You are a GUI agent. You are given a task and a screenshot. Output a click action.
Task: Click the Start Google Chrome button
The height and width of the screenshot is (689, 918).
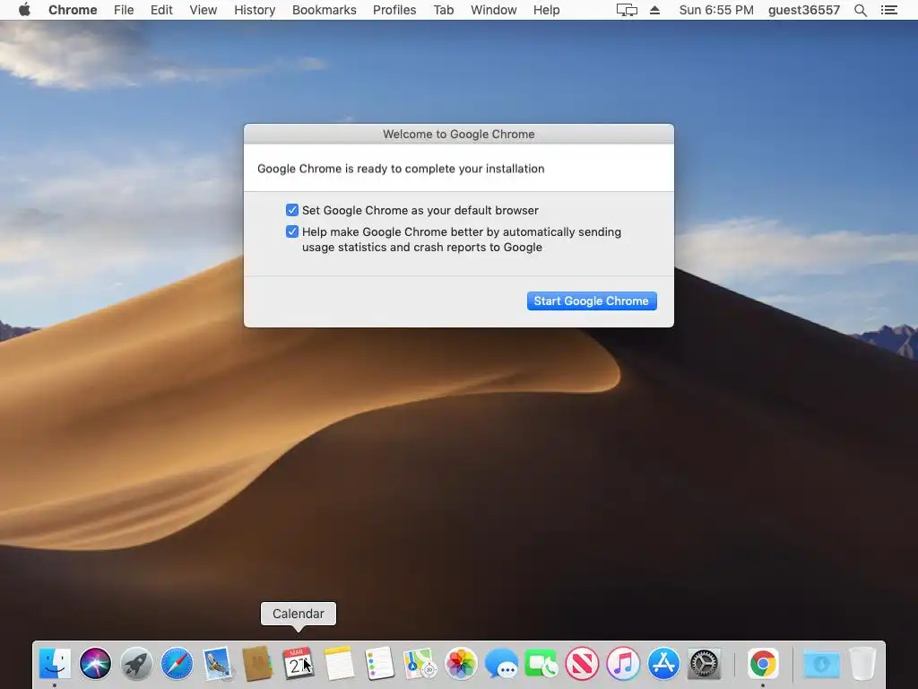(592, 301)
